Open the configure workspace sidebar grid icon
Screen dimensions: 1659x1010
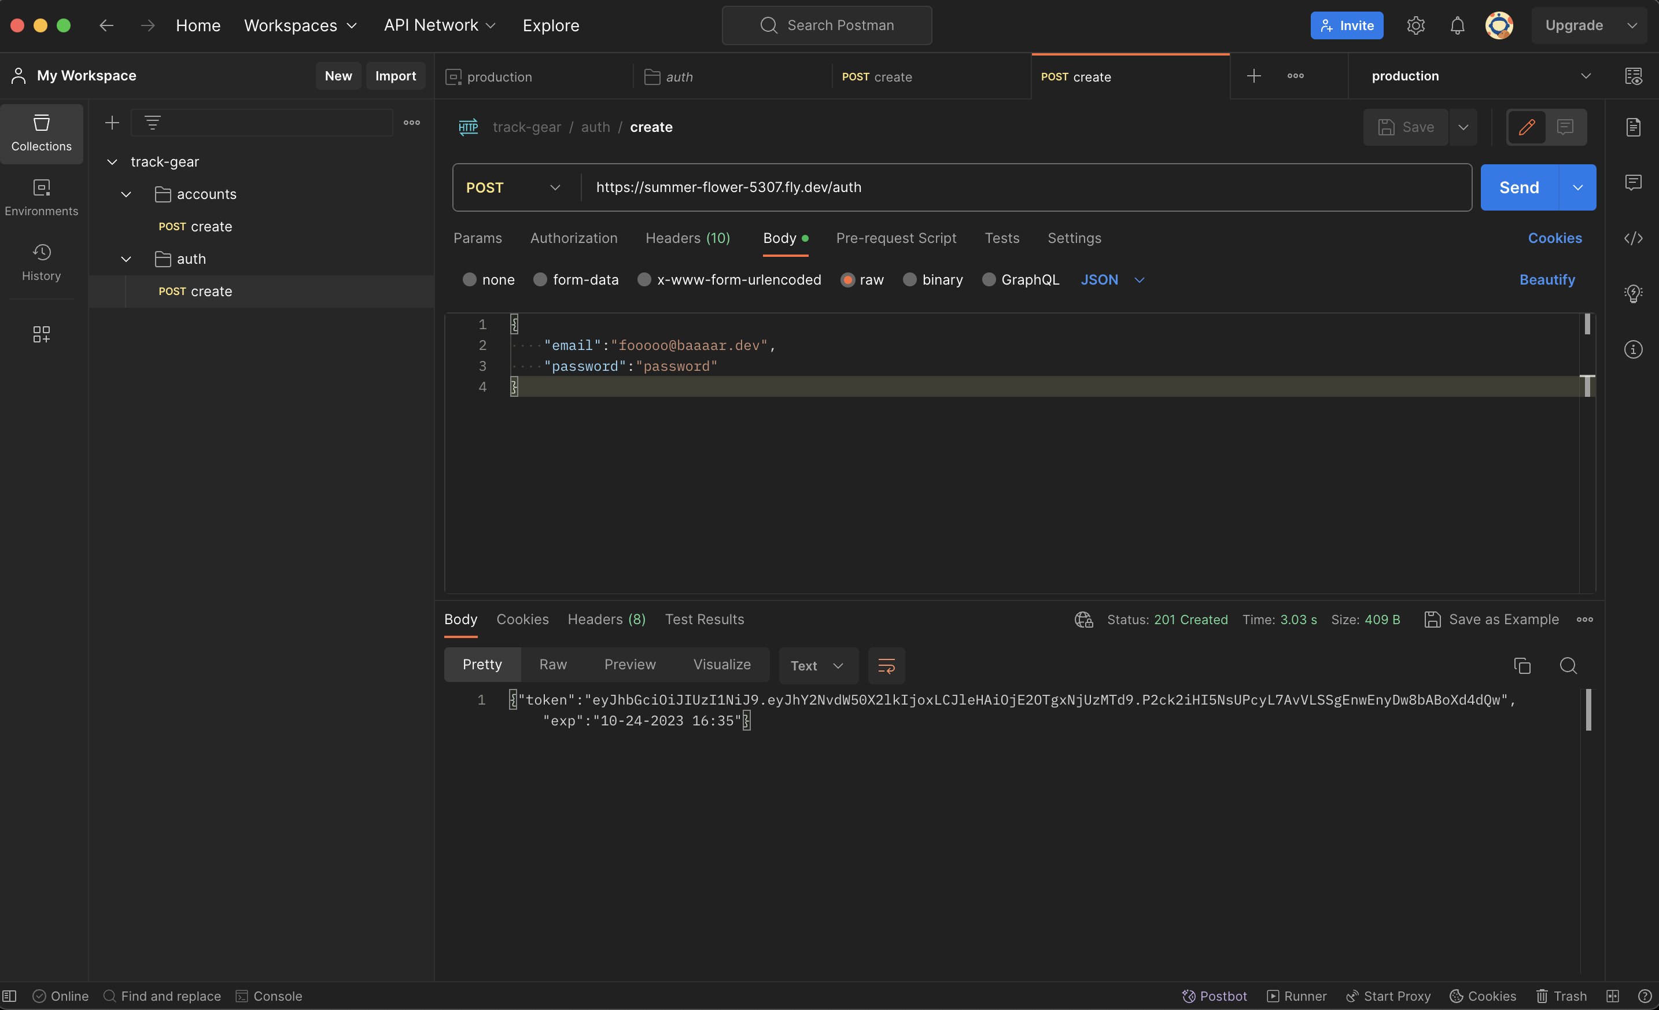tap(41, 335)
